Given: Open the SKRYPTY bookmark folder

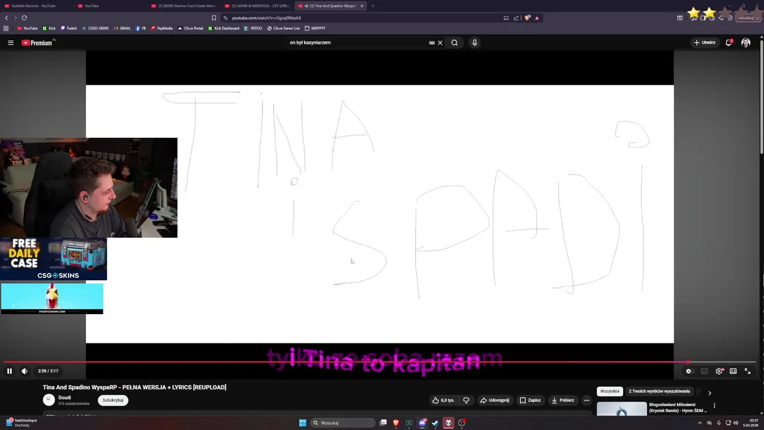Looking at the screenshot, I should point(315,28).
